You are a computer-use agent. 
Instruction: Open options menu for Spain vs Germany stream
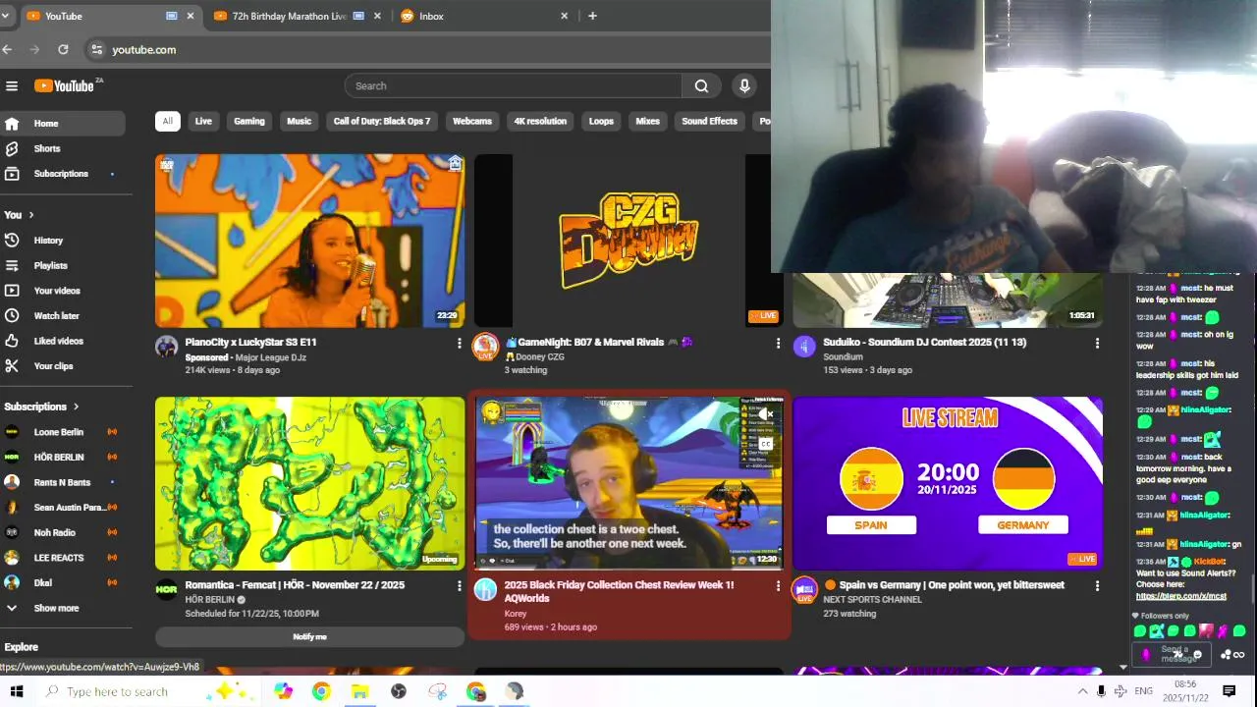(x=1097, y=585)
